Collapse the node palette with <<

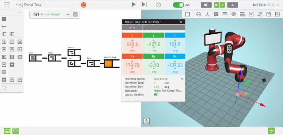(x=20, y=12)
